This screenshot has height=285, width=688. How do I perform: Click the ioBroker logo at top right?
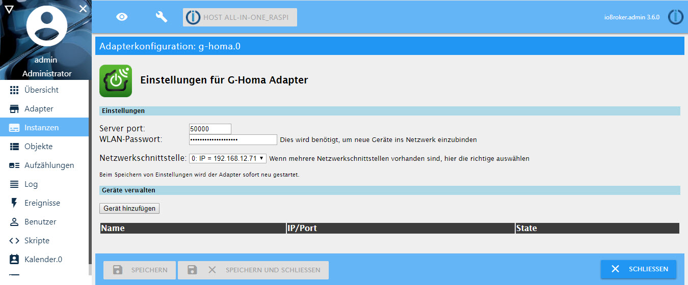(675, 17)
